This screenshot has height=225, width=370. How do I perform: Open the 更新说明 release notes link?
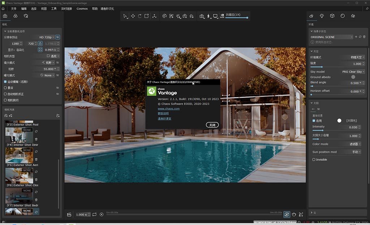(x=163, y=114)
